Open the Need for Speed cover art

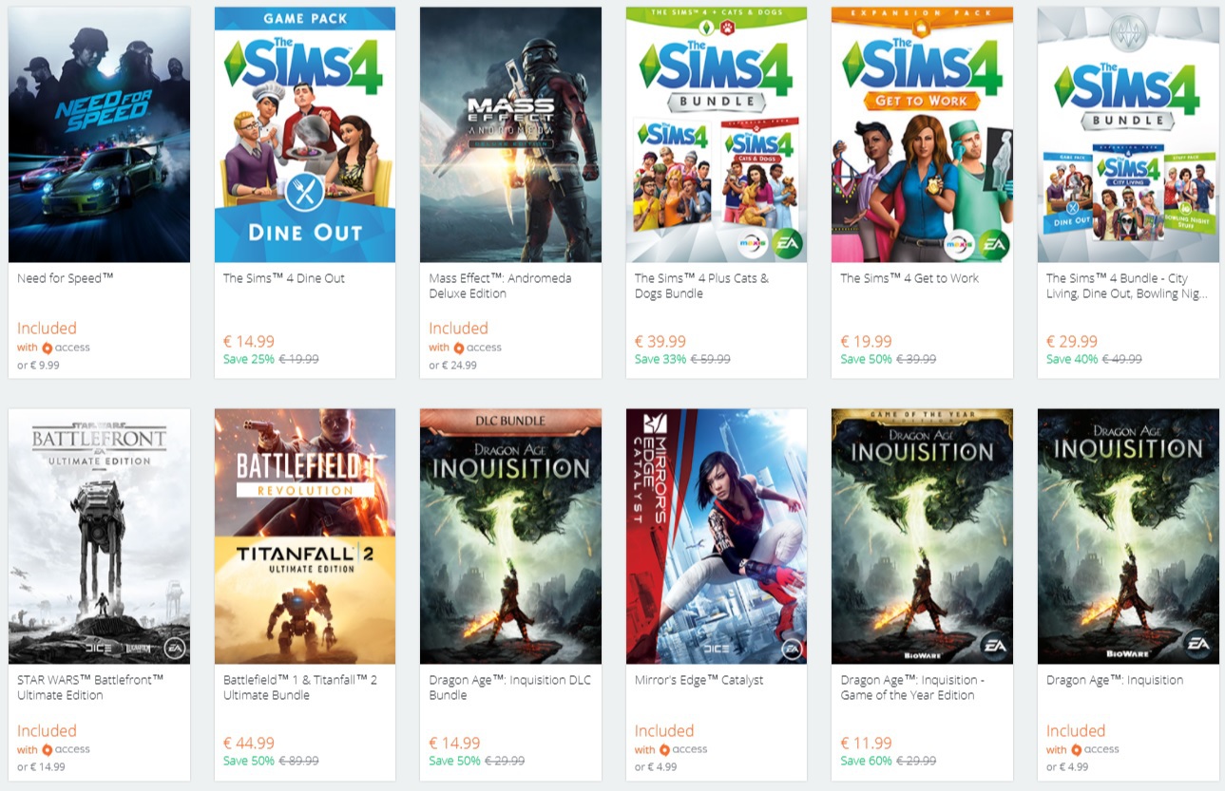(99, 135)
